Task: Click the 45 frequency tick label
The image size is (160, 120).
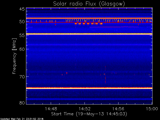Action: click(x=22, y=9)
